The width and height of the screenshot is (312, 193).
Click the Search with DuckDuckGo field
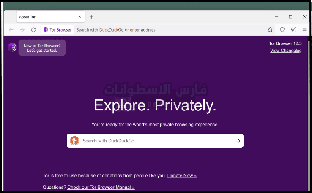coord(156,141)
